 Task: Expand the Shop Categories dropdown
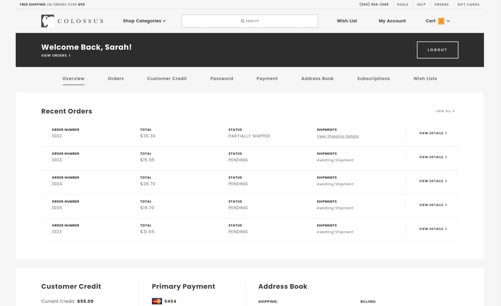pos(144,21)
